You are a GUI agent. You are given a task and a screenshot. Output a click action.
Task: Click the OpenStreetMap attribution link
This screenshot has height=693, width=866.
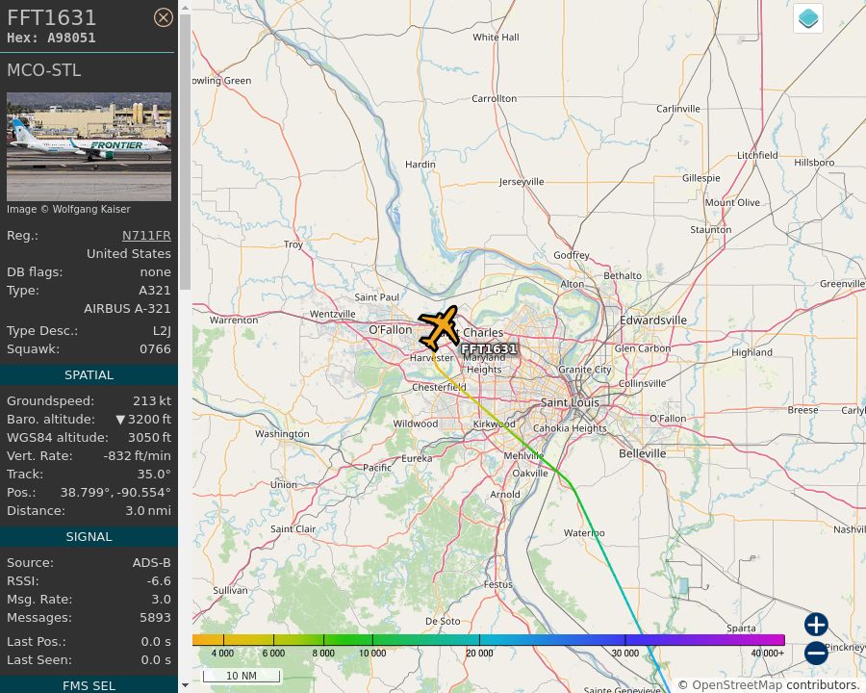click(x=737, y=685)
